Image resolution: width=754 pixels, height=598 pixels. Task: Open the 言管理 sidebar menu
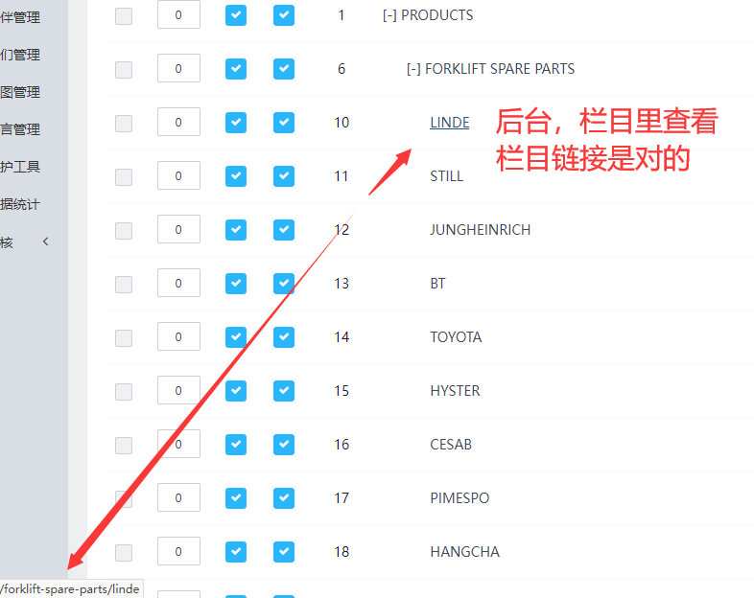[x=20, y=129]
